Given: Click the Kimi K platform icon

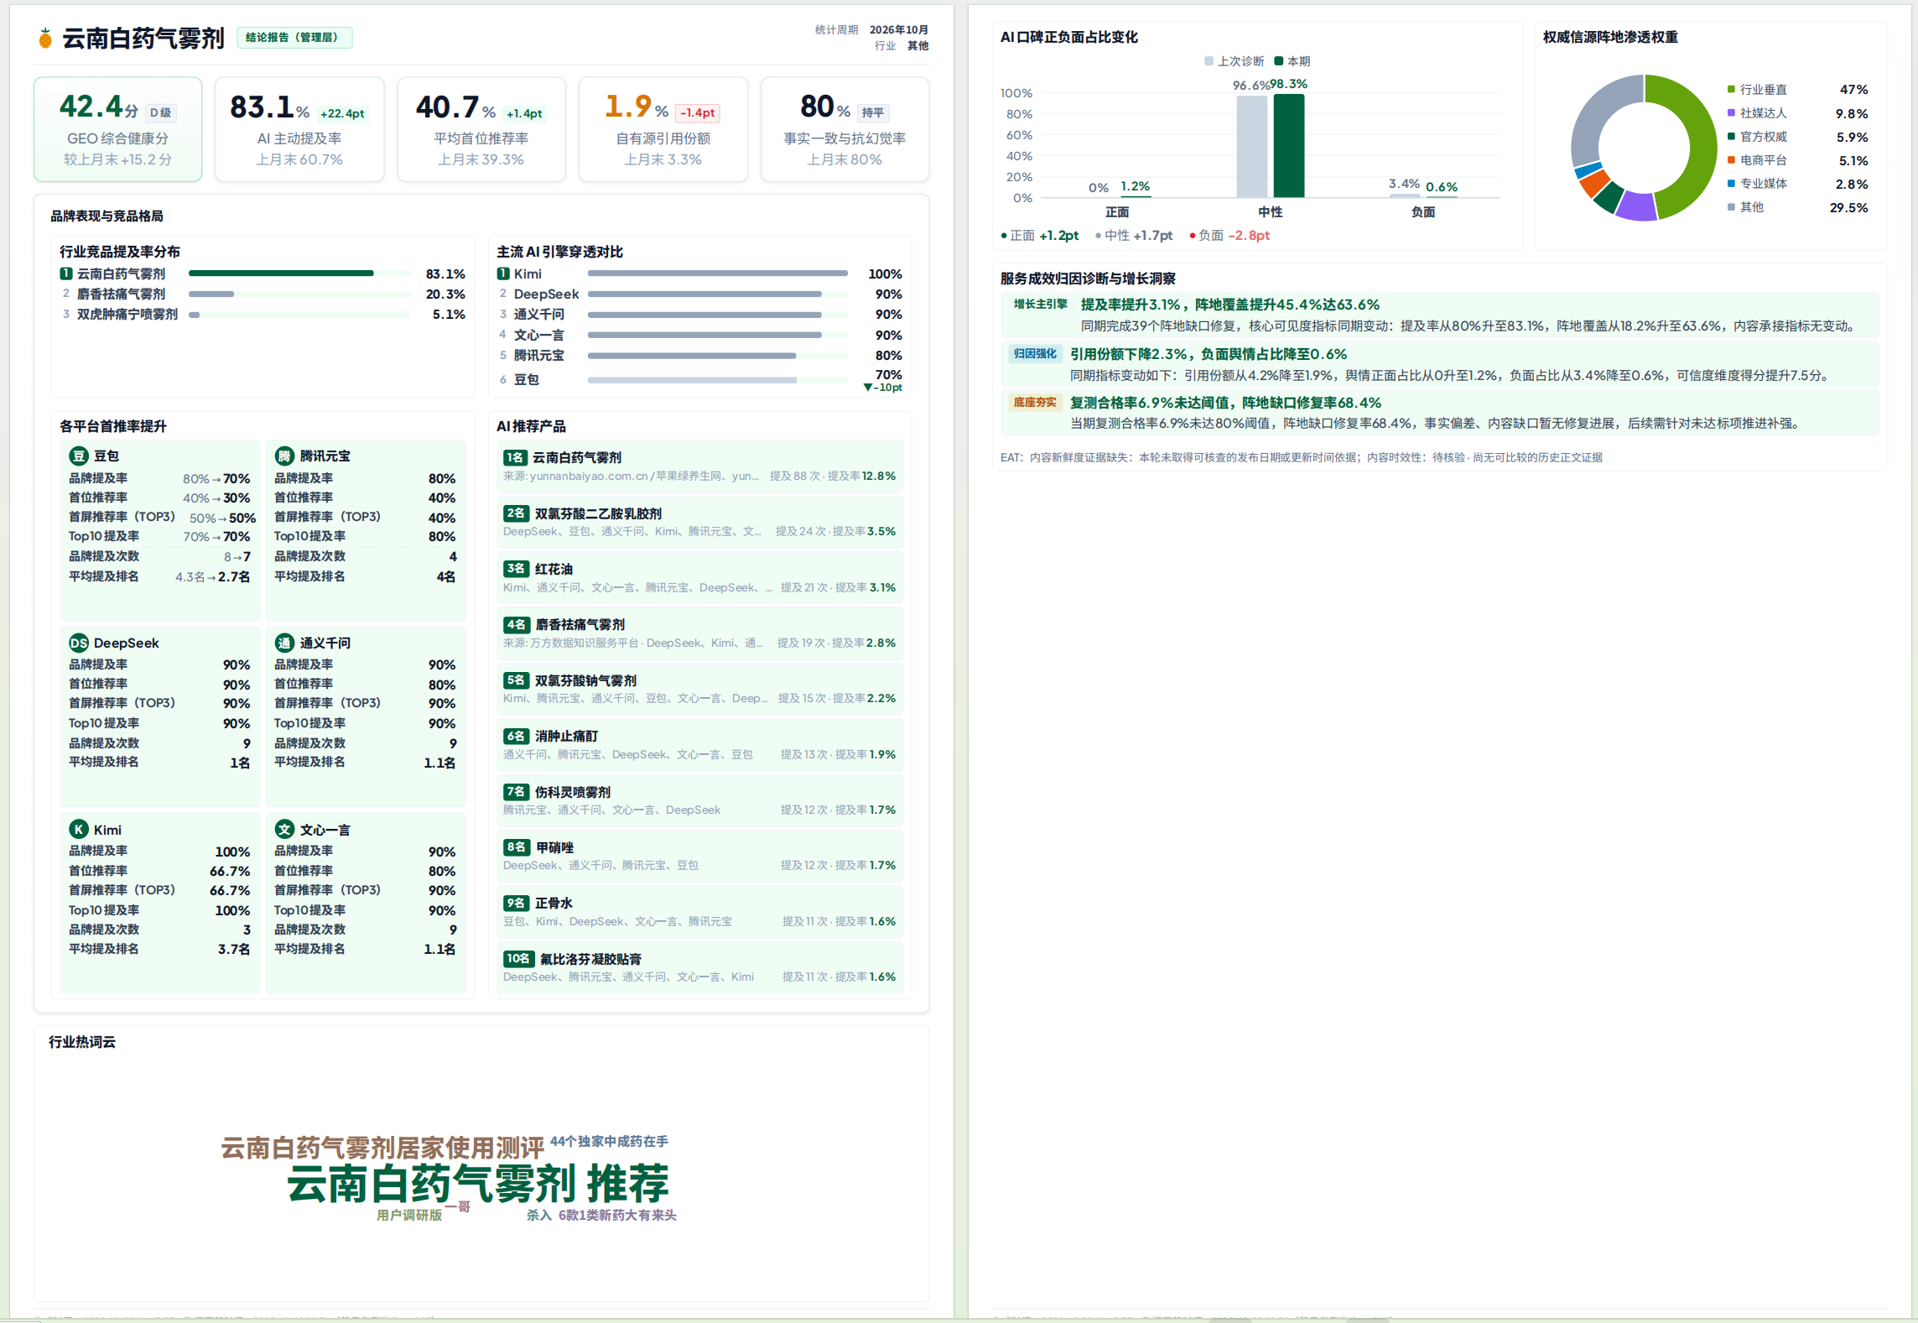Looking at the screenshot, I should tap(79, 829).
